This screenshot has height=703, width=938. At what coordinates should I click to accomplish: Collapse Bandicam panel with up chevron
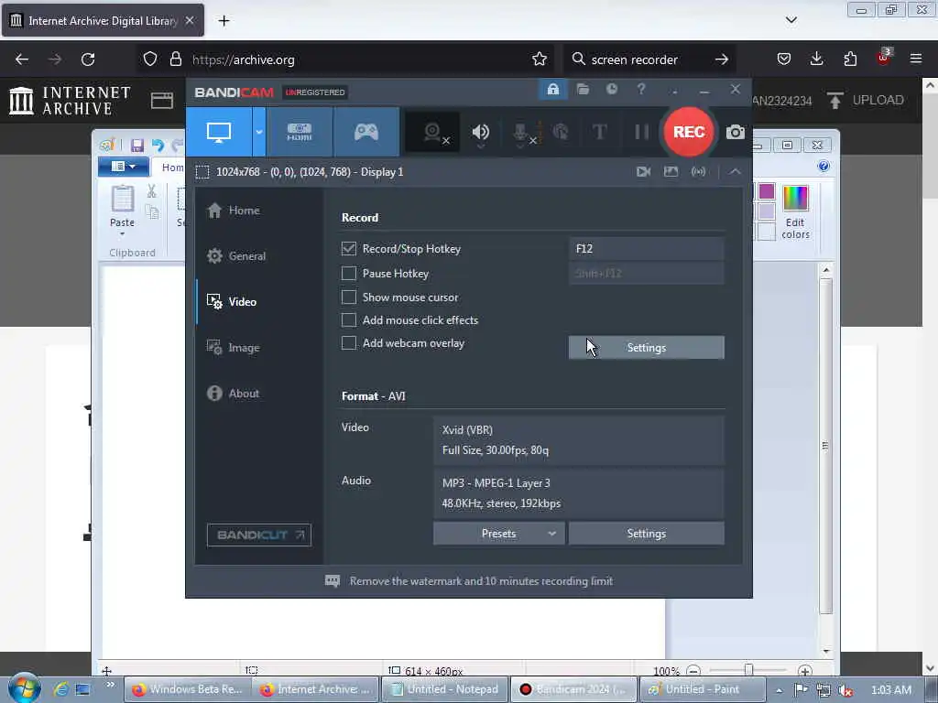click(735, 172)
